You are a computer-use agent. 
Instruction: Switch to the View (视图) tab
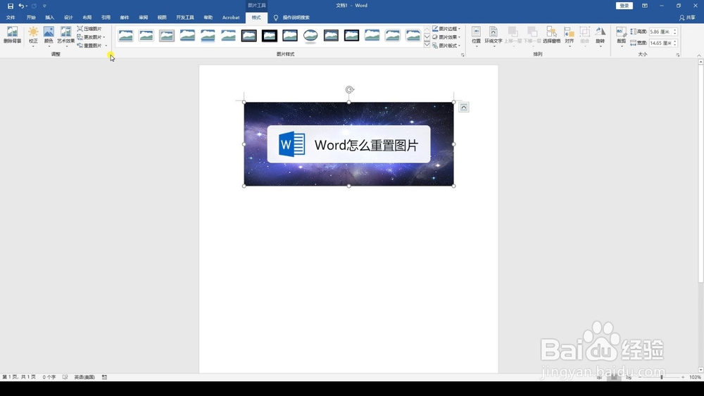click(162, 18)
